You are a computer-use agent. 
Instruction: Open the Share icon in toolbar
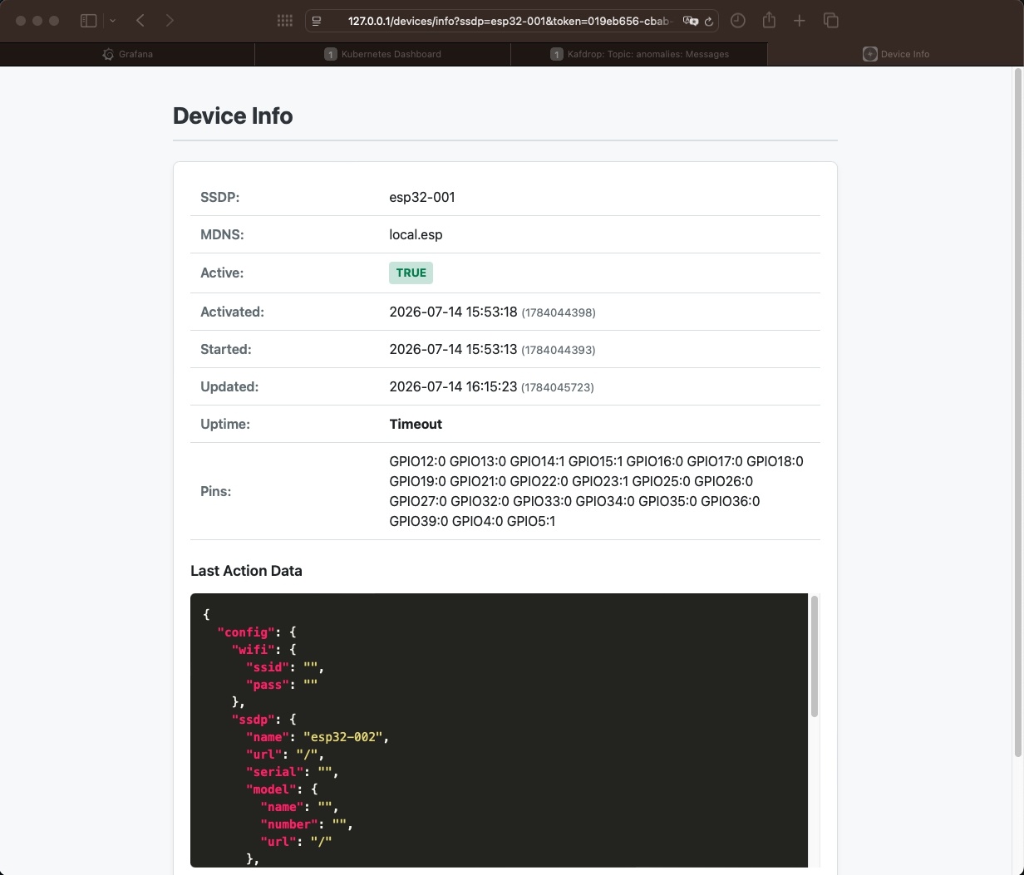769,20
